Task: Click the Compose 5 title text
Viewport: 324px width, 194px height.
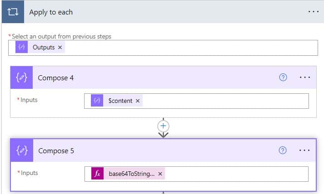Action: (56, 150)
